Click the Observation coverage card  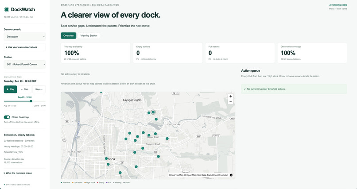tap(312, 53)
